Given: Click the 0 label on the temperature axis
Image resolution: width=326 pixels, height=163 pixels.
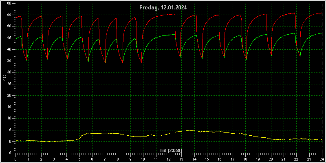Looking at the screenshot, I should [10, 141].
